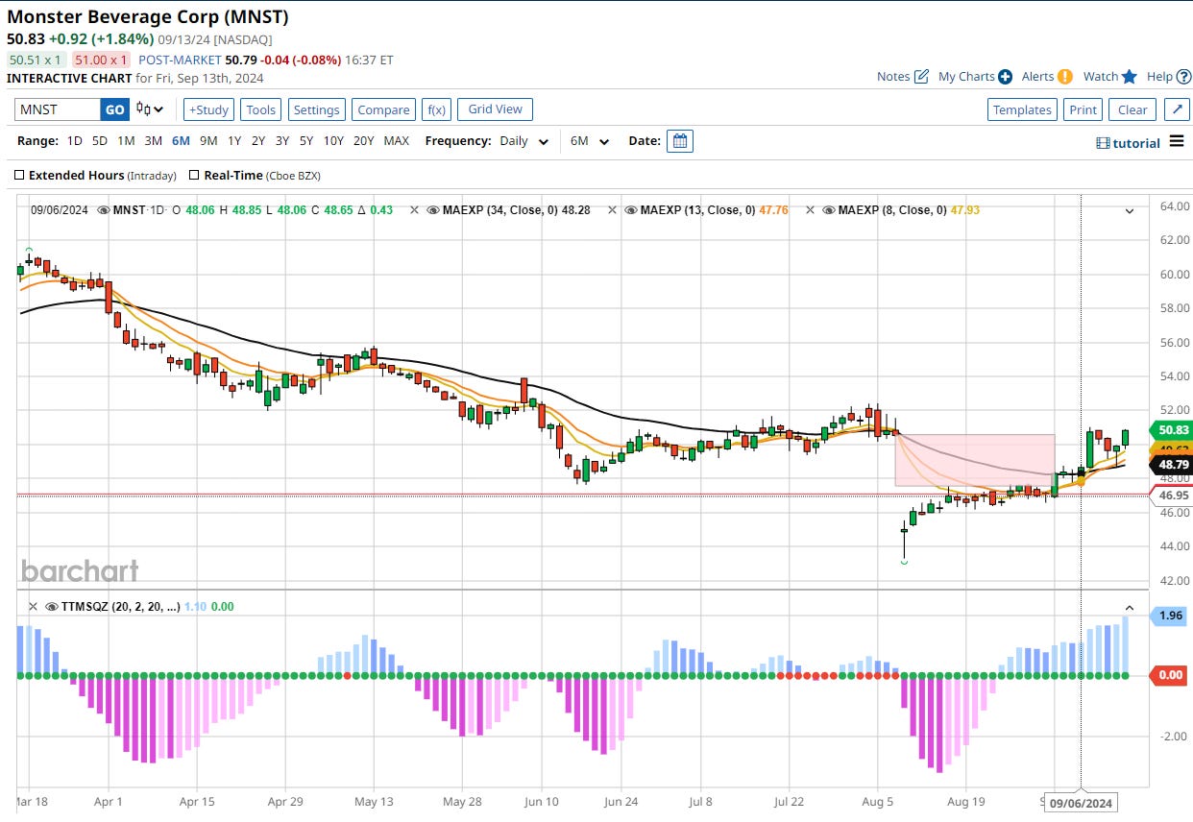Click the GO button
1193x822 pixels.
[x=114, y=109]
